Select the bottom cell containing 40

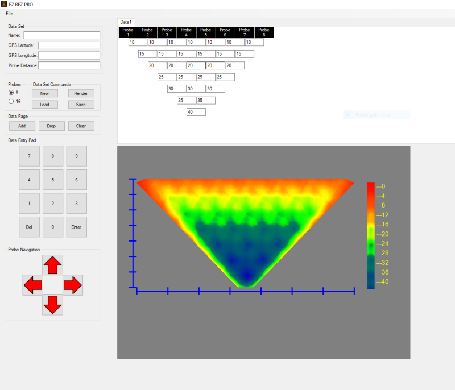point(196,112)
